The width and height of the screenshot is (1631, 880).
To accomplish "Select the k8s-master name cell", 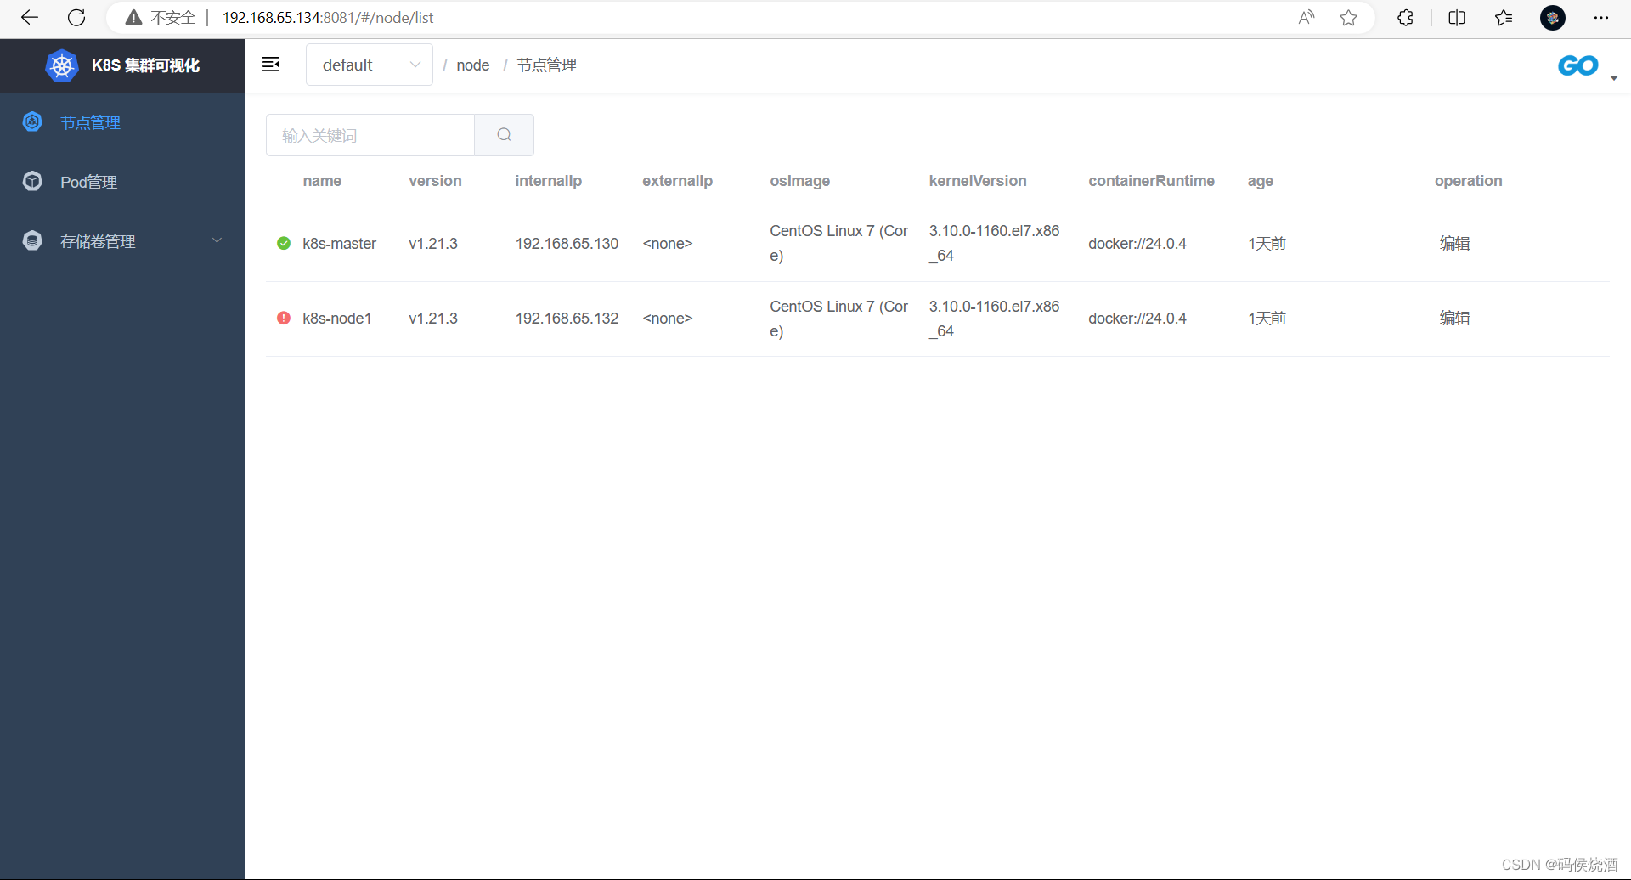I will 339,244.
